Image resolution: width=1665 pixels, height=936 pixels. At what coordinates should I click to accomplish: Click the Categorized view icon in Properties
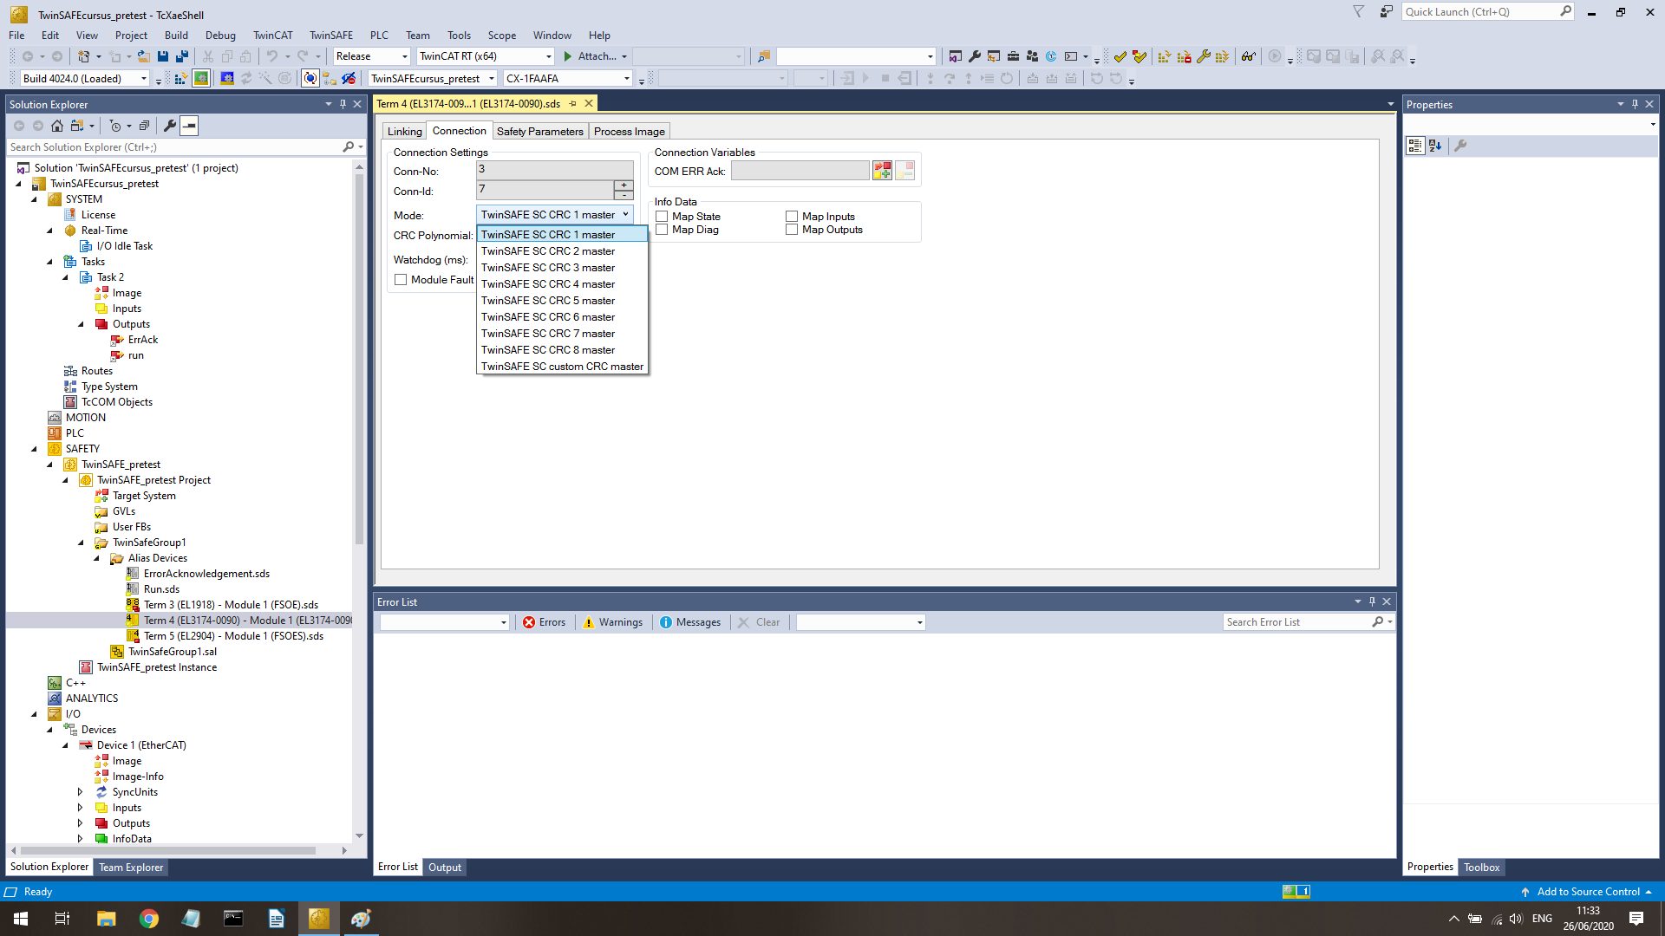pyautogui.click(x=1415, y=146)
